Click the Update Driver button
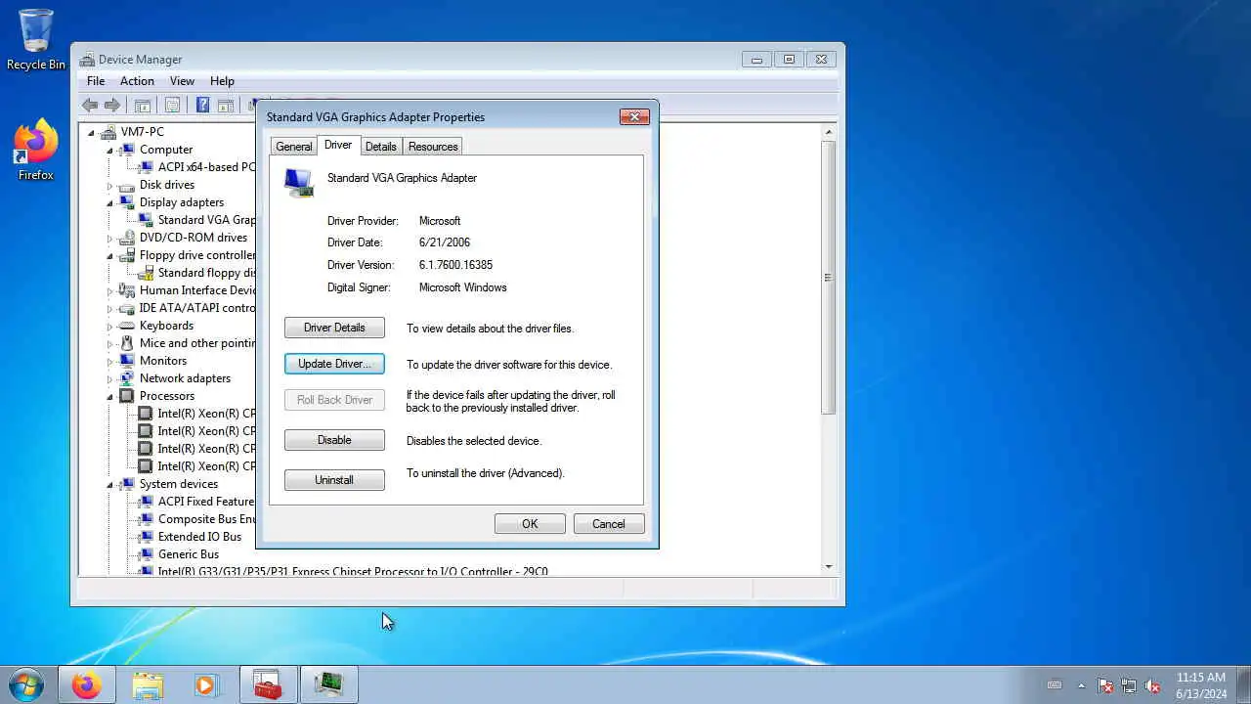The width and height of the screenshot is (1251, 704). pos(334,364)
